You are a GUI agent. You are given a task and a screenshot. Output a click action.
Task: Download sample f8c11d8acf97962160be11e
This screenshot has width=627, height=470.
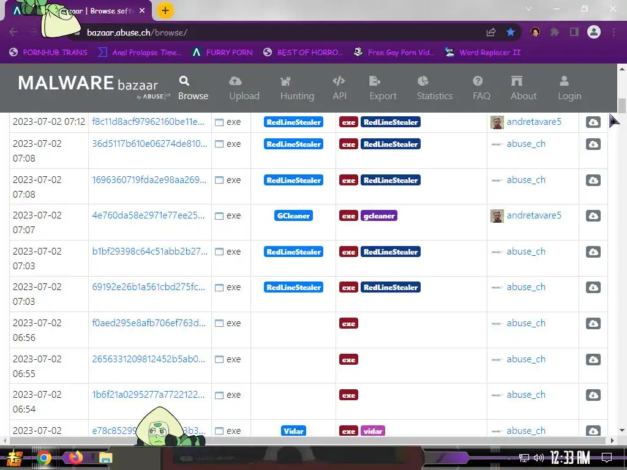click(x=593, y=122)
